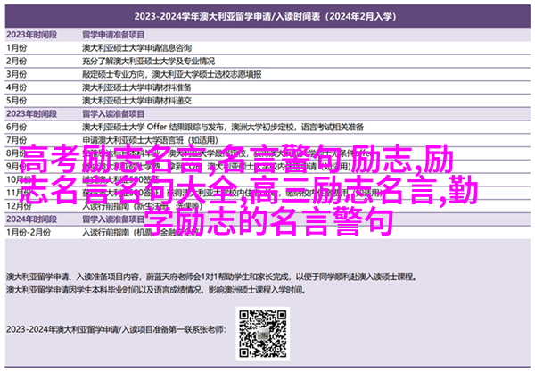Click the title 2023-2024学年澳大利亚留学申请/入读时间表

coord(265,16)
